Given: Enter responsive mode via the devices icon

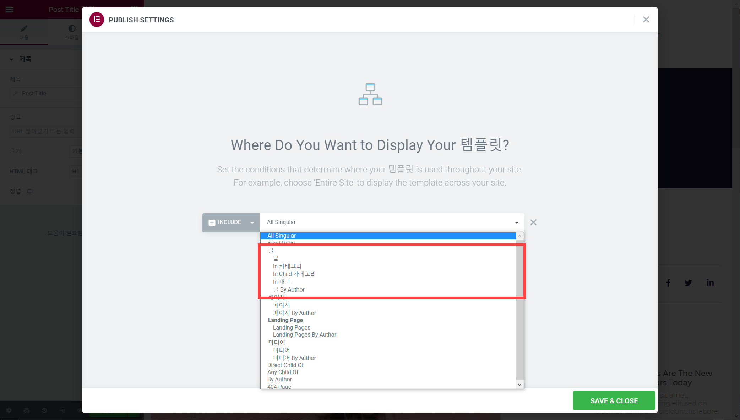Looking at the screenshot, I should point(62,410).
